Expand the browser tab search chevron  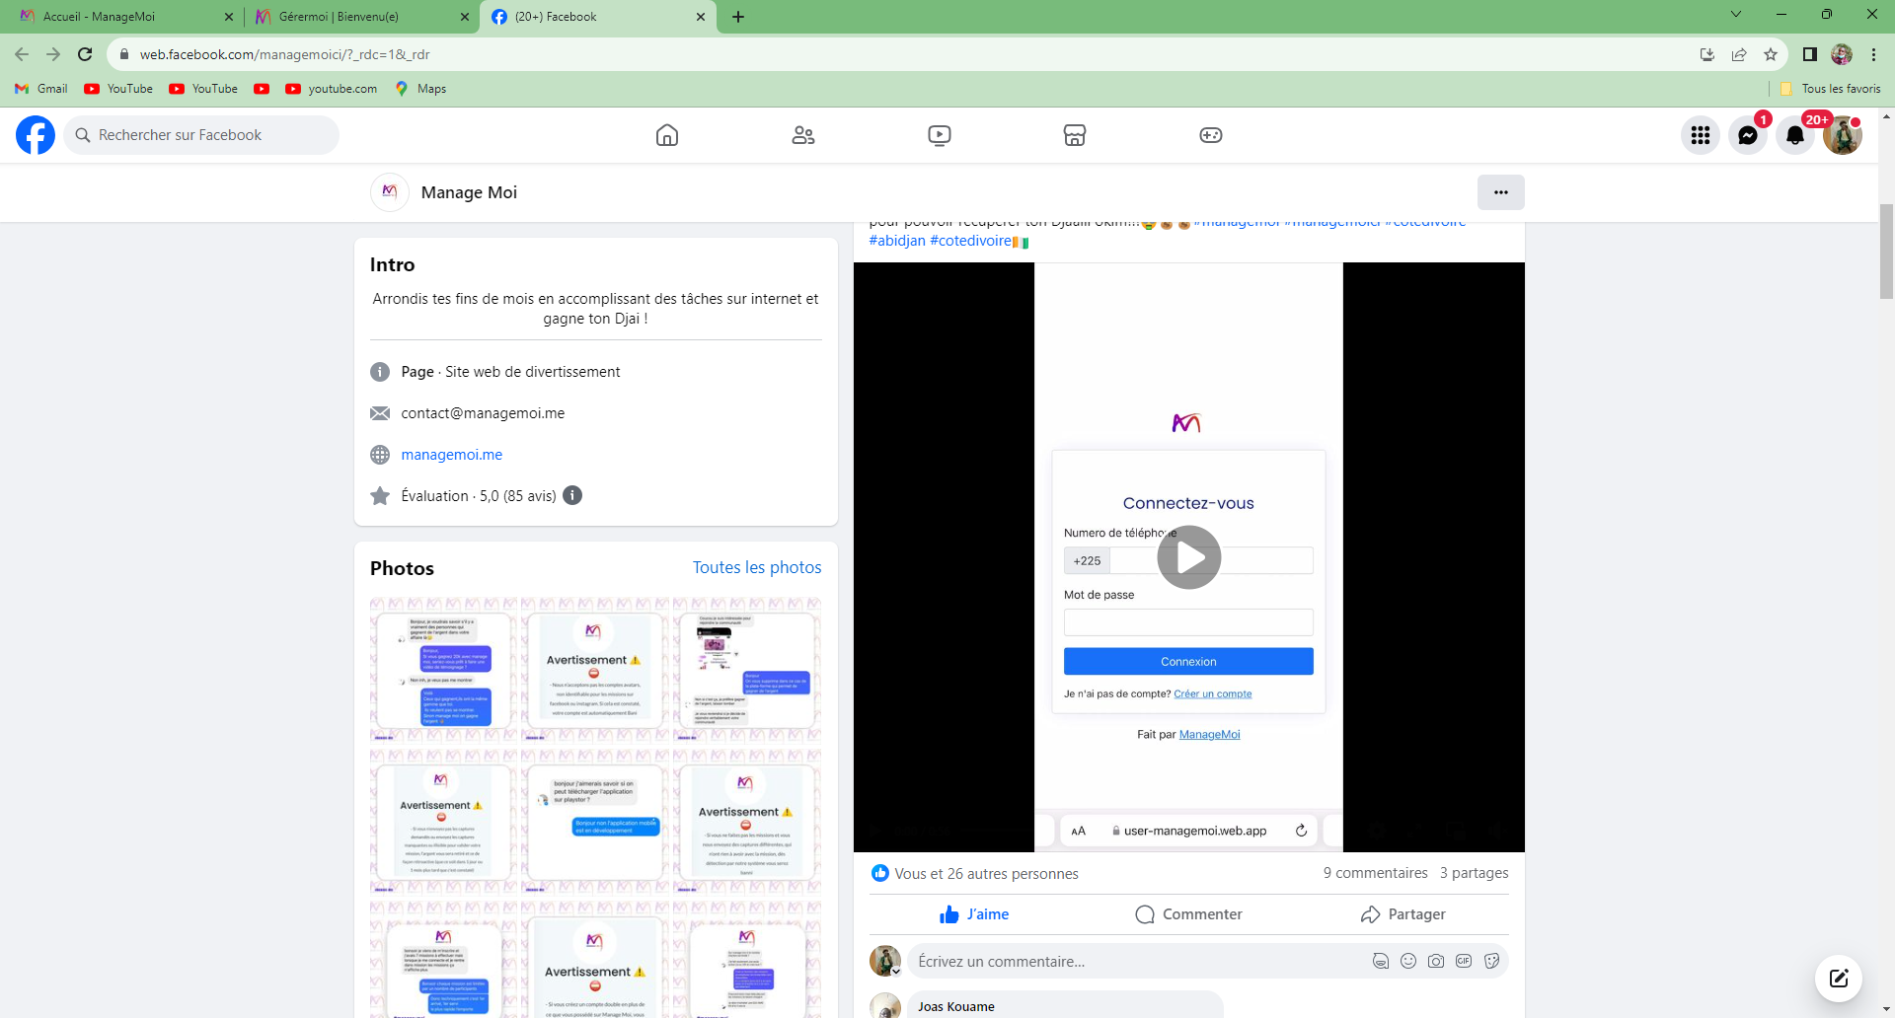1736,15
